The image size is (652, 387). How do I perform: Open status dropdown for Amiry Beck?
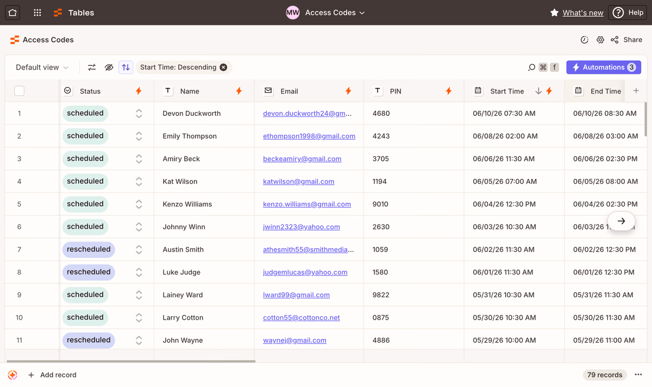pos(139,159)
